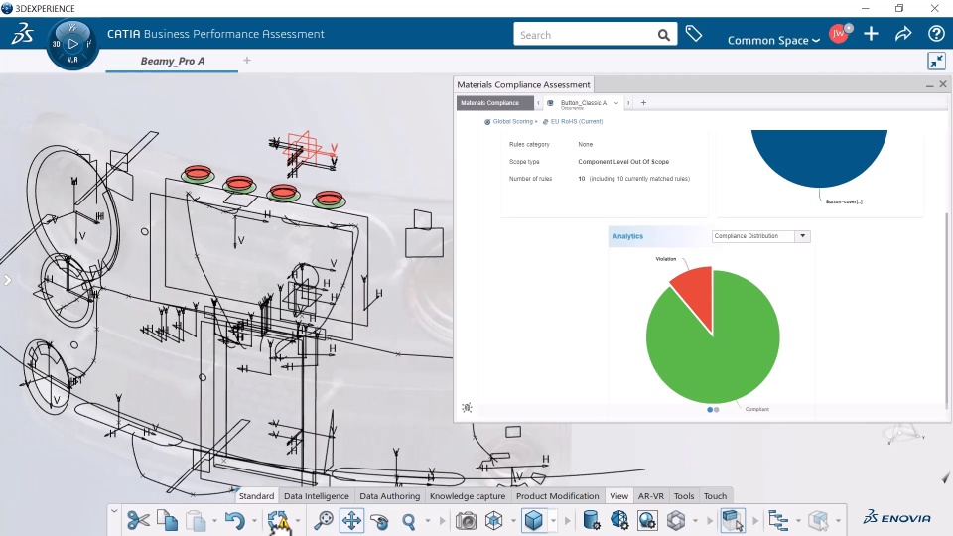953x536 pixels.
Task: Click the mesh sphere with gear icon
Action: point(619,521)
